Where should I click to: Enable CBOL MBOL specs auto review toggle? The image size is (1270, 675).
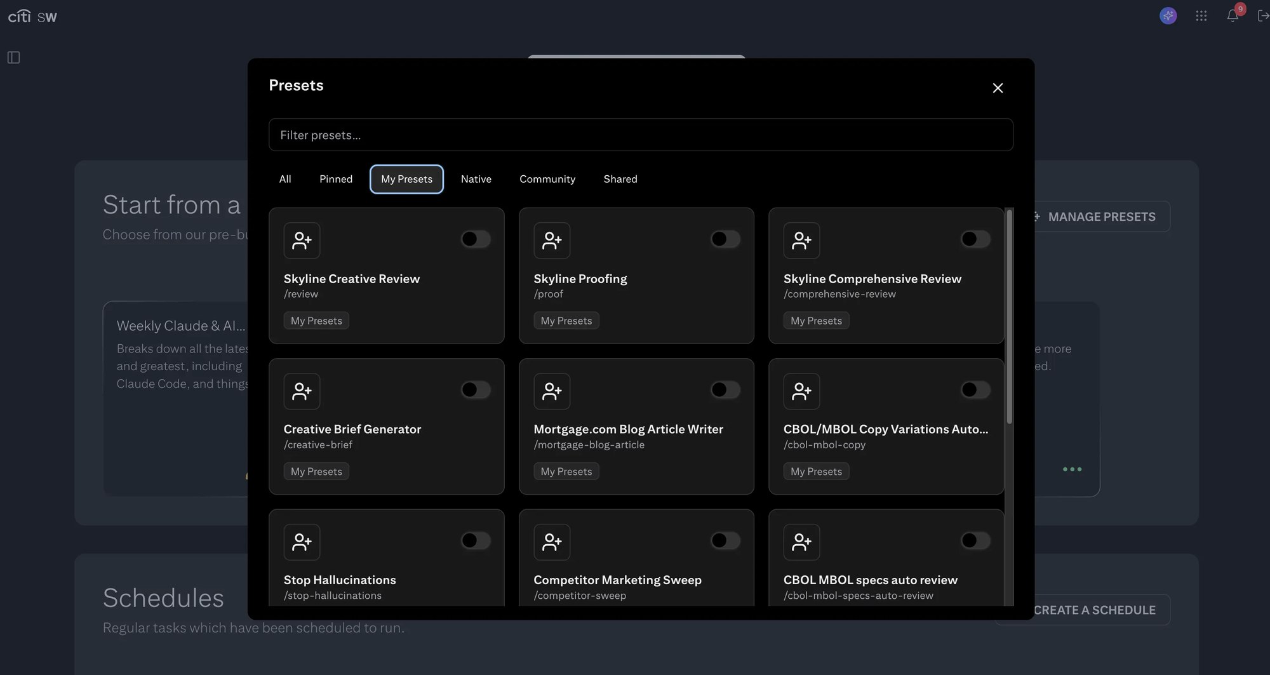point(975,540)
